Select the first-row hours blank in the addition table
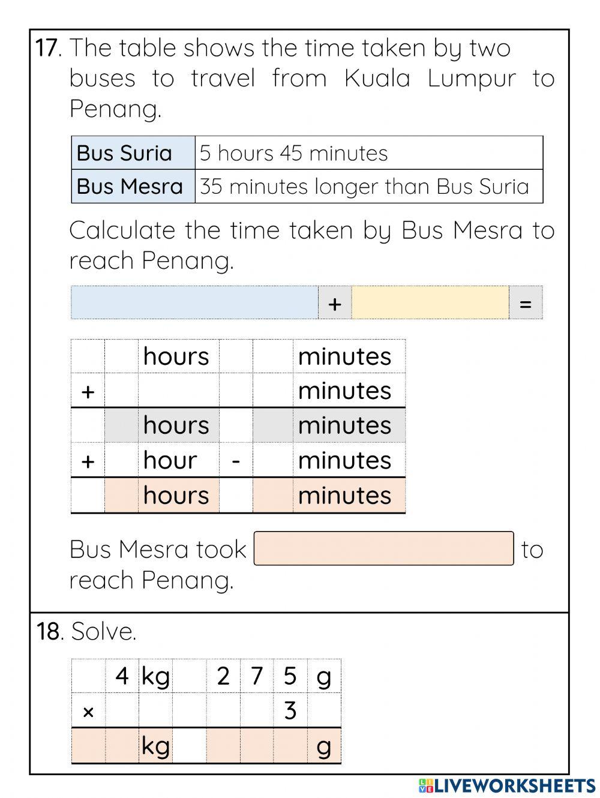 pos(122,356)
